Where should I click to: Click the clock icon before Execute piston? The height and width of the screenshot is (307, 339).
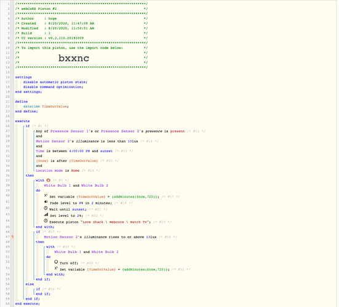(x=46, y=220)
